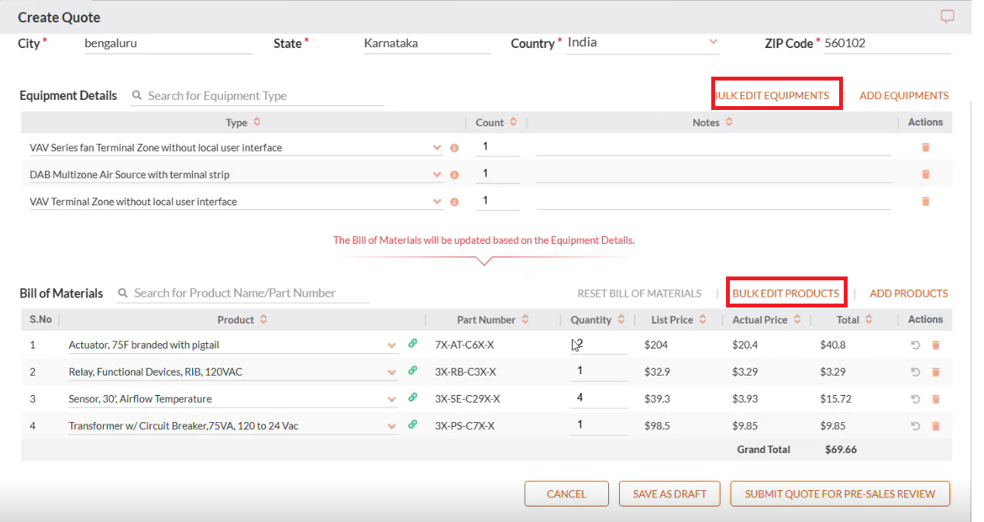
Task: Expand VAV Terminal Zone without local interface dropdown
Action: pos(437,201)
